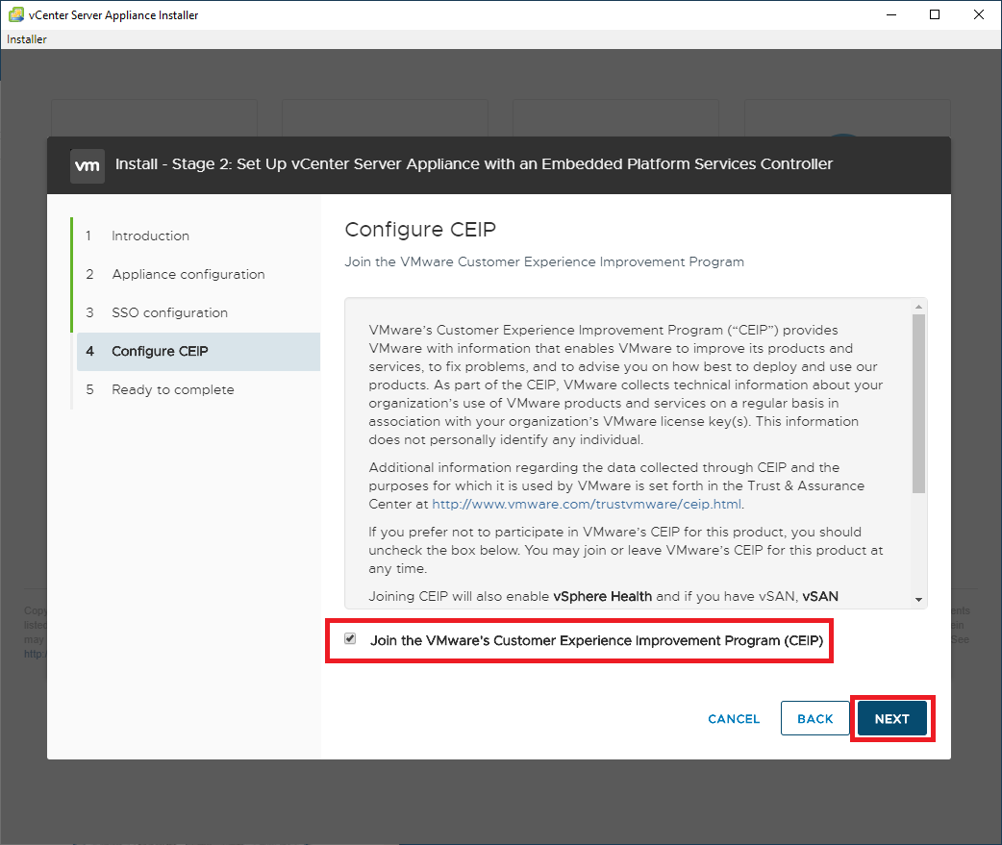Maximize the installer window
The width and height of the screenshot is (1002, 845).
pyautogui.click(x=935, y=14)
